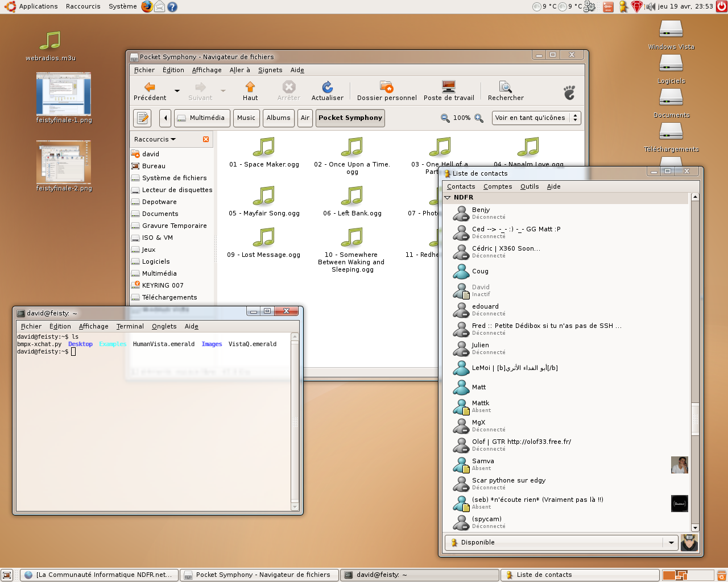Click the zoom out magnifier icon
Screen dimensions: 728x582
click(x=445, y=118)
